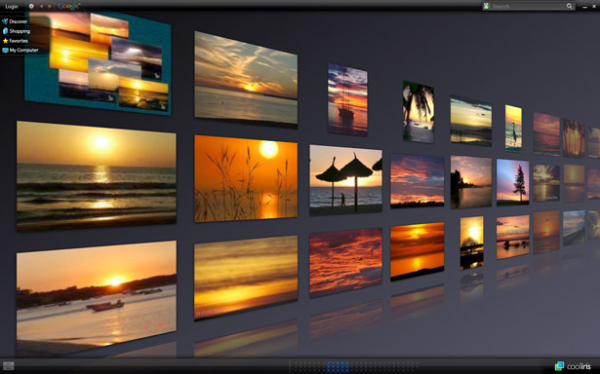Click the dotted scrubber bar at the bottom
This screenshot has height=374, width=600.
tap(354, 366)
